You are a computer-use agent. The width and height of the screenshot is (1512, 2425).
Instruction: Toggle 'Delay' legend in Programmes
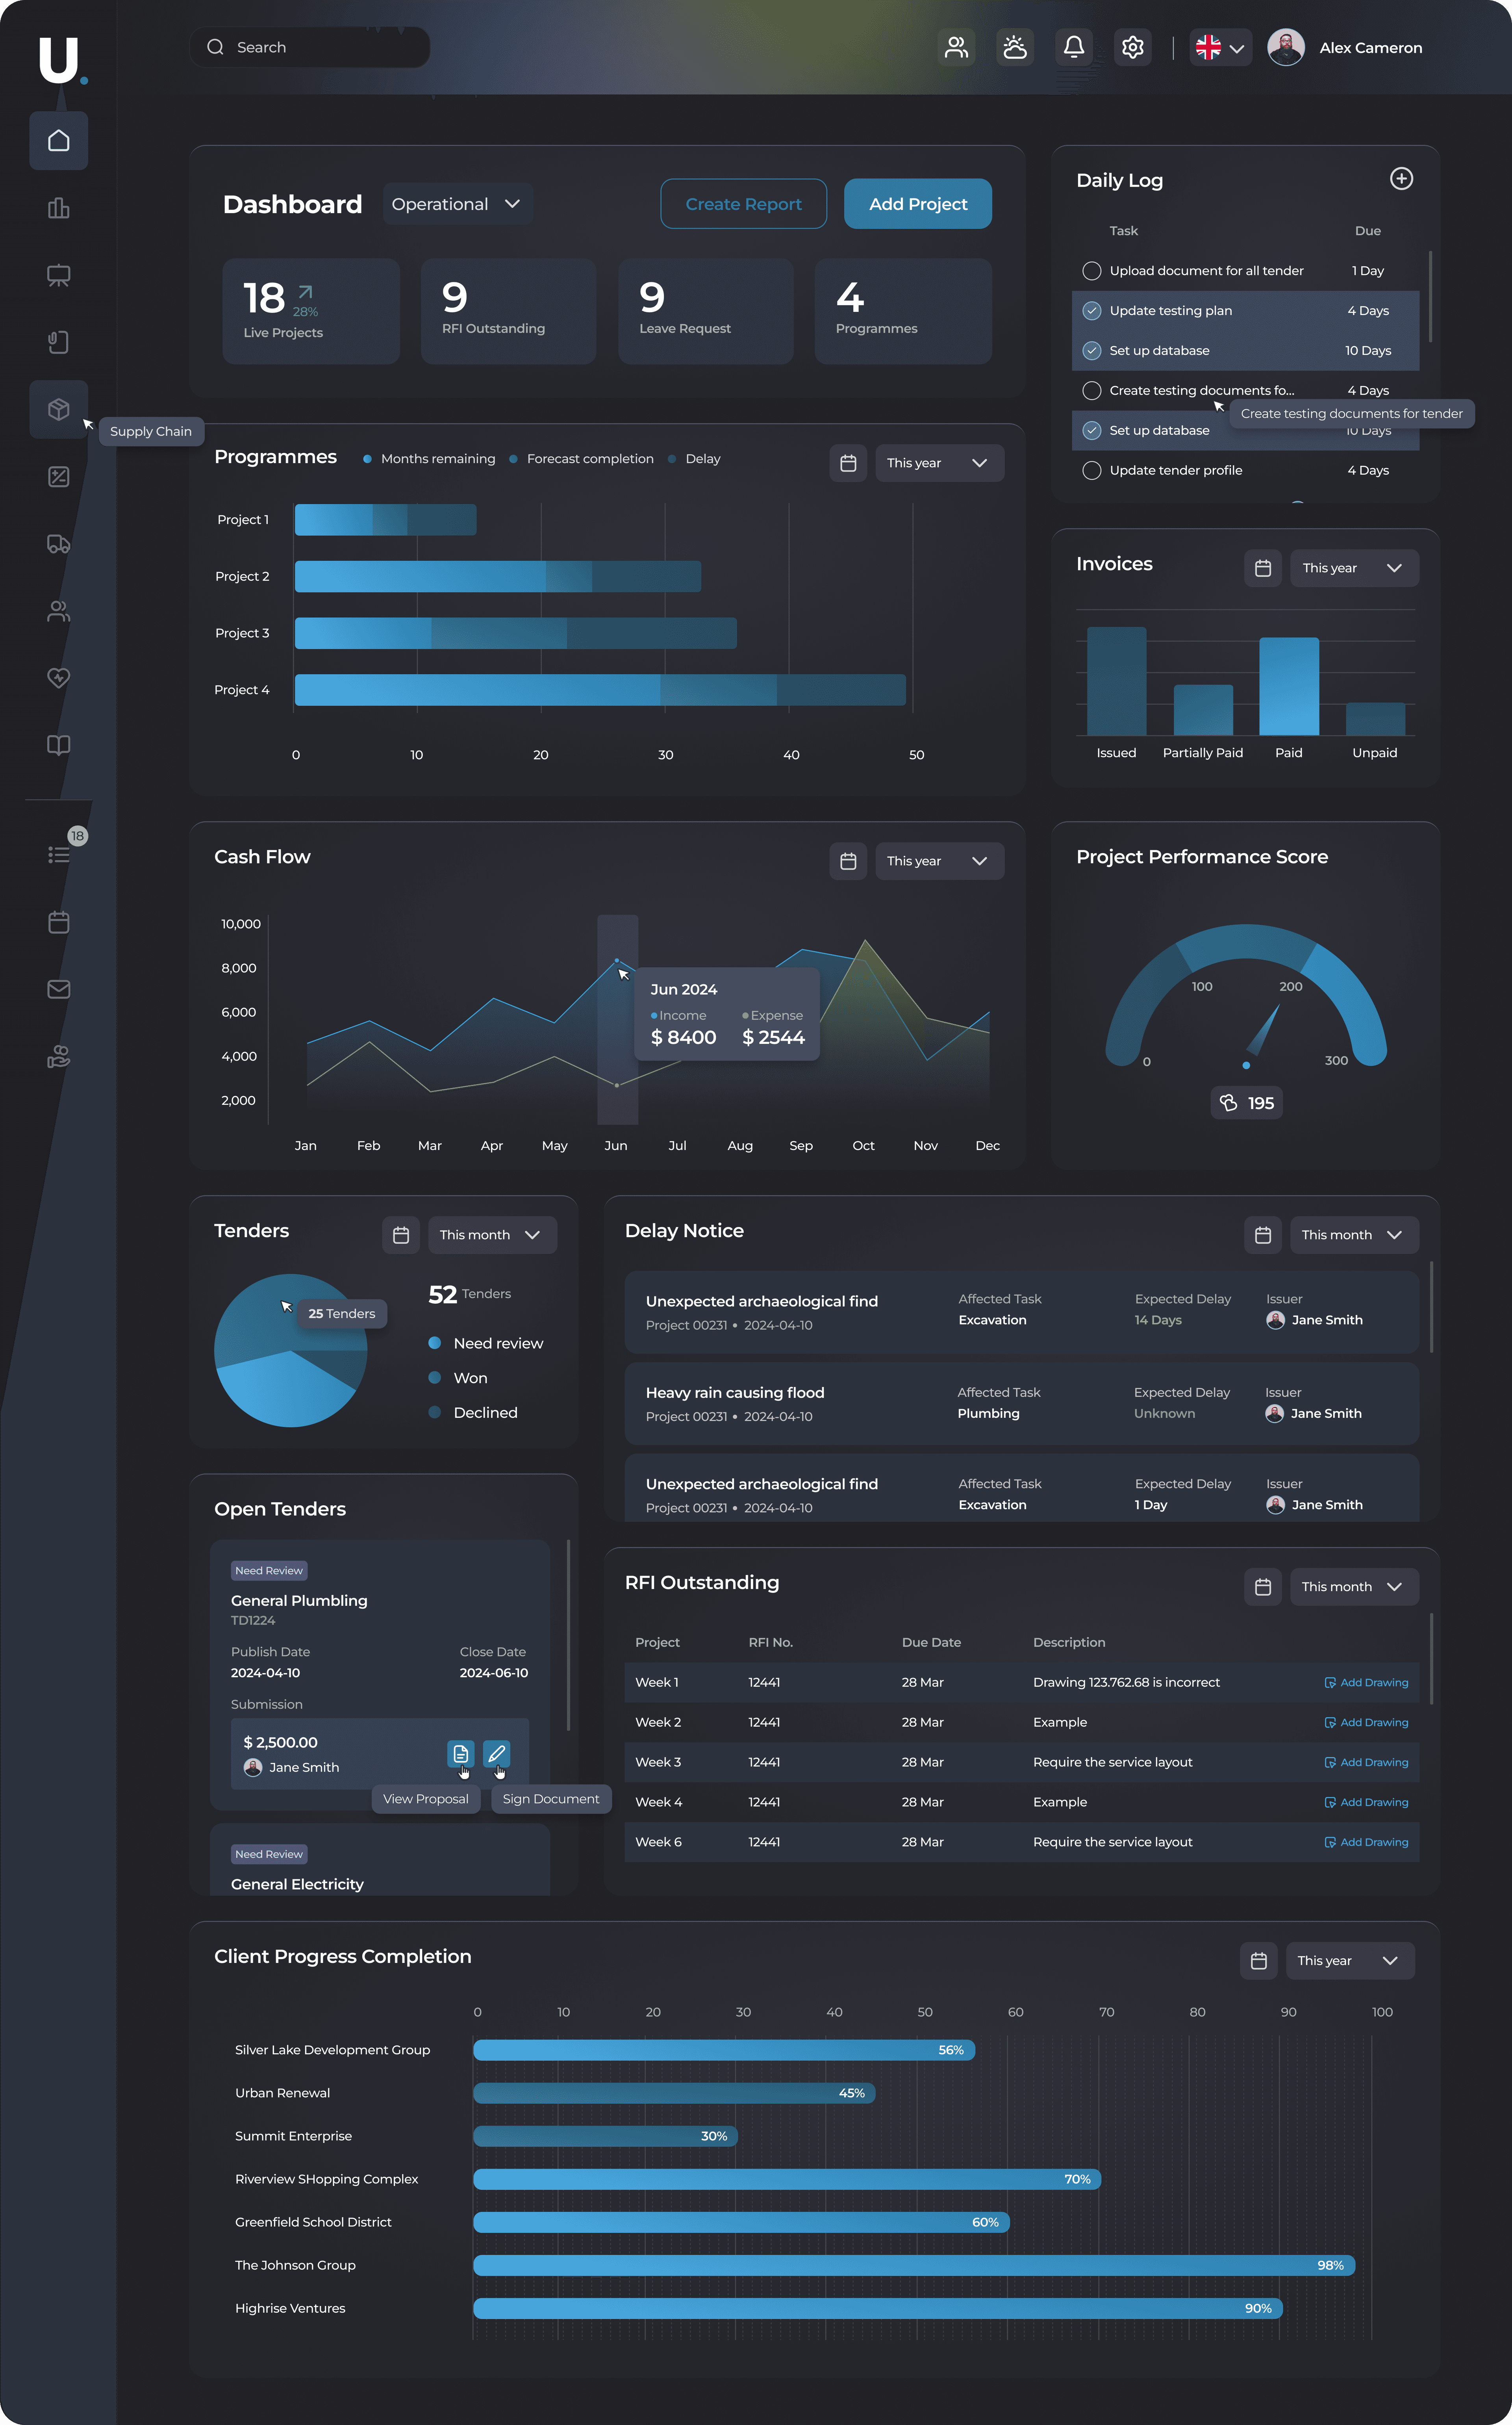[694, 459]
